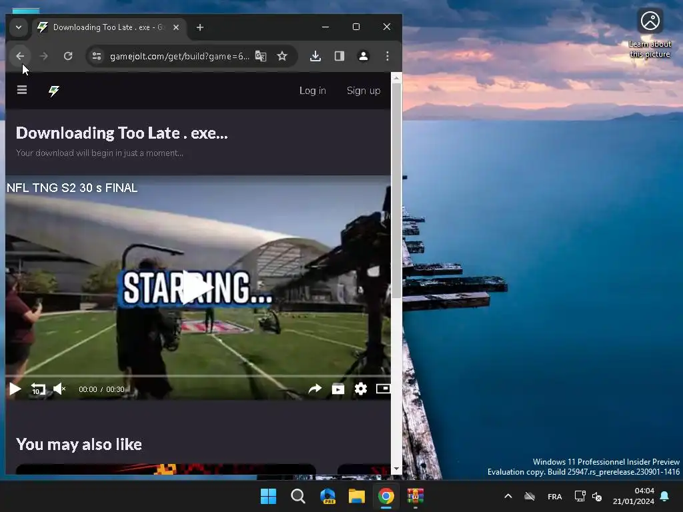
Task: Open notifications bell icon
Action: 664,496
